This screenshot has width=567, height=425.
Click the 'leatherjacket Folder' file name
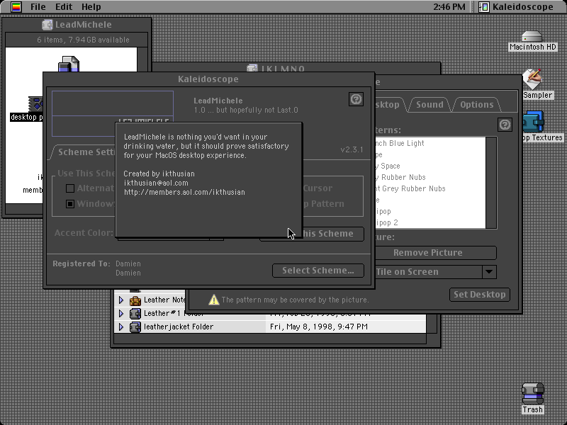coord(179,327)
